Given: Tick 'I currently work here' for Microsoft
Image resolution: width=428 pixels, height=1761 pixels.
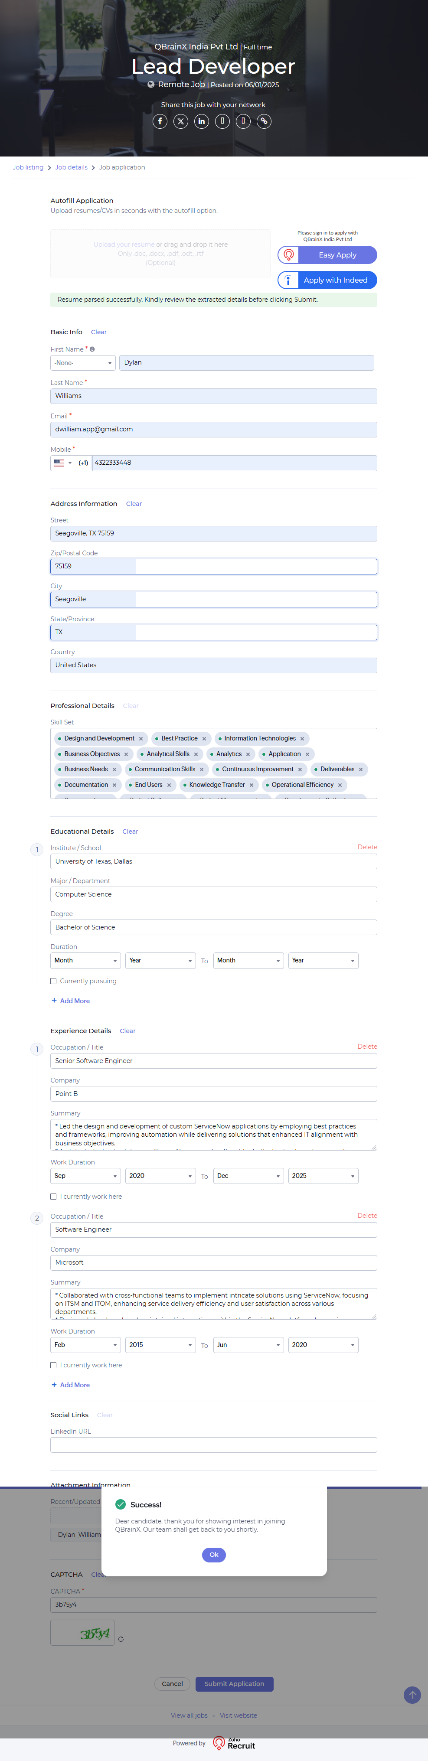Looking at the screenshot, I should (x=53, y=1365).
